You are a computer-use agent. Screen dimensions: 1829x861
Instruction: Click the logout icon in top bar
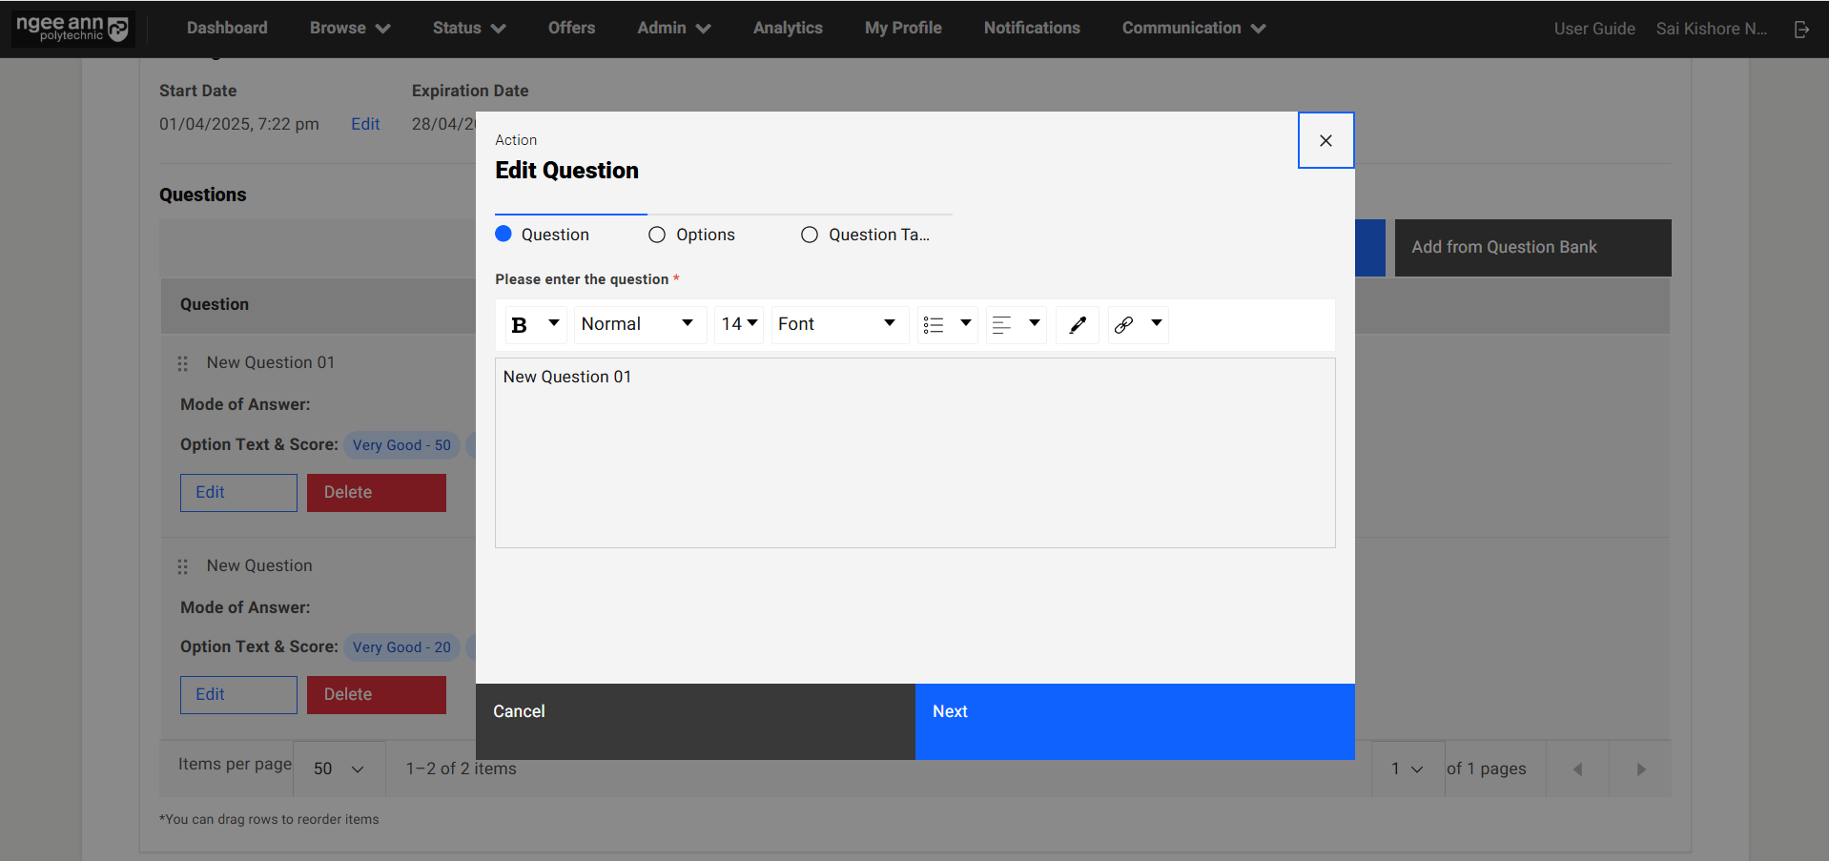pyautogui.click(x=1801, y=30)
